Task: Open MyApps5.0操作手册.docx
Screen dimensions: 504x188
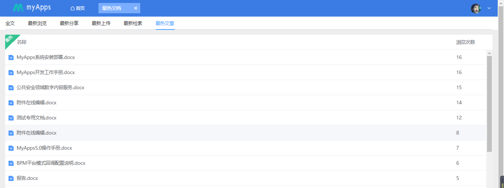Action: [44, 148]
